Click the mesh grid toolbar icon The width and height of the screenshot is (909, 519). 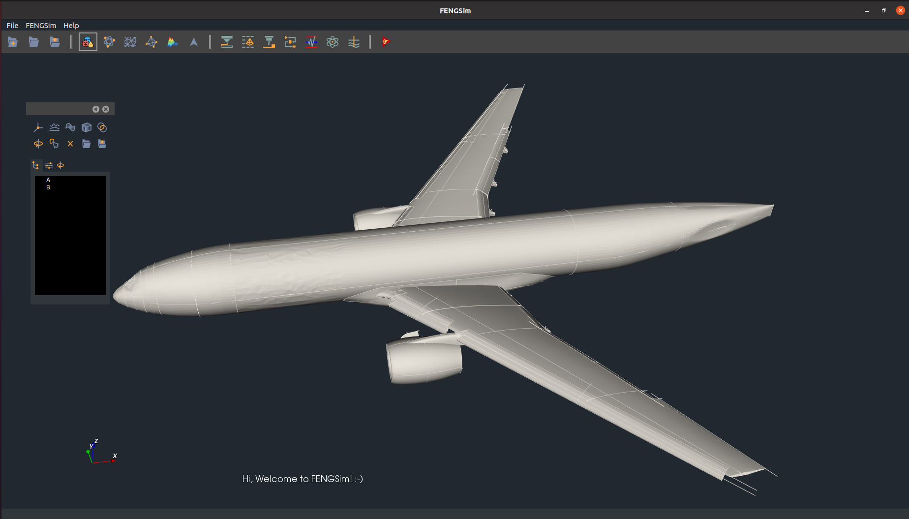130,42
